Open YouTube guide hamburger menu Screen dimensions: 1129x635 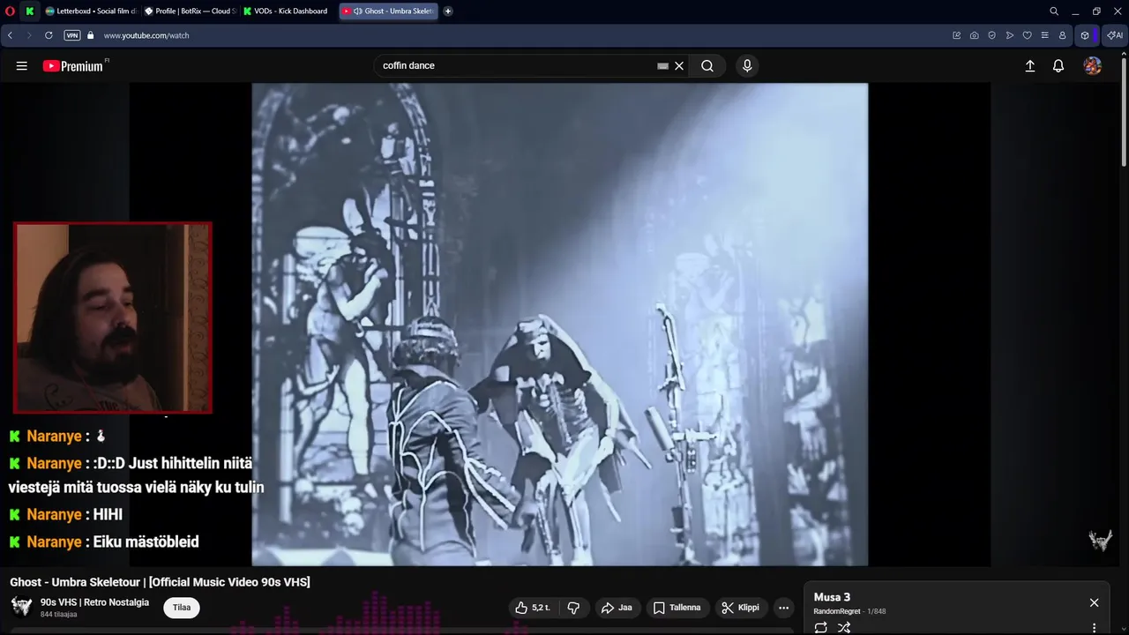(x=22, y=66)
